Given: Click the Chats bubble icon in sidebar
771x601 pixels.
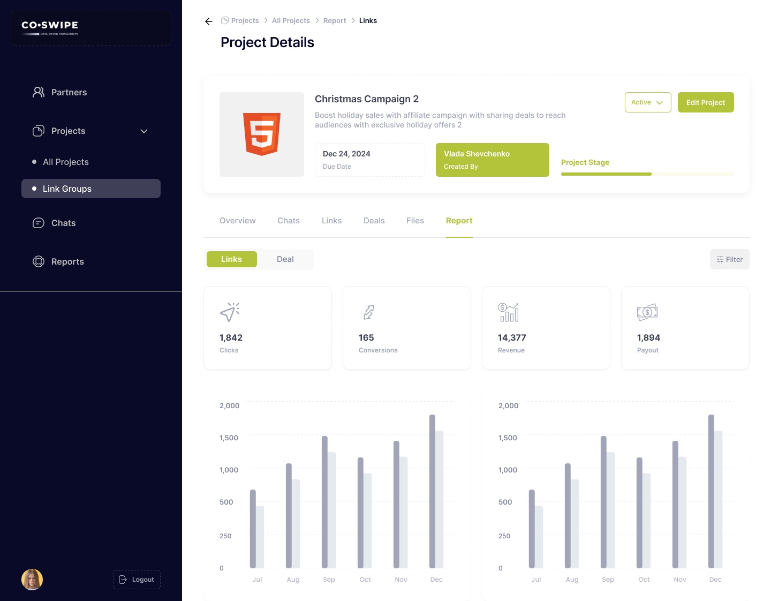Looking at the screenshot, I should click(39, 223).
